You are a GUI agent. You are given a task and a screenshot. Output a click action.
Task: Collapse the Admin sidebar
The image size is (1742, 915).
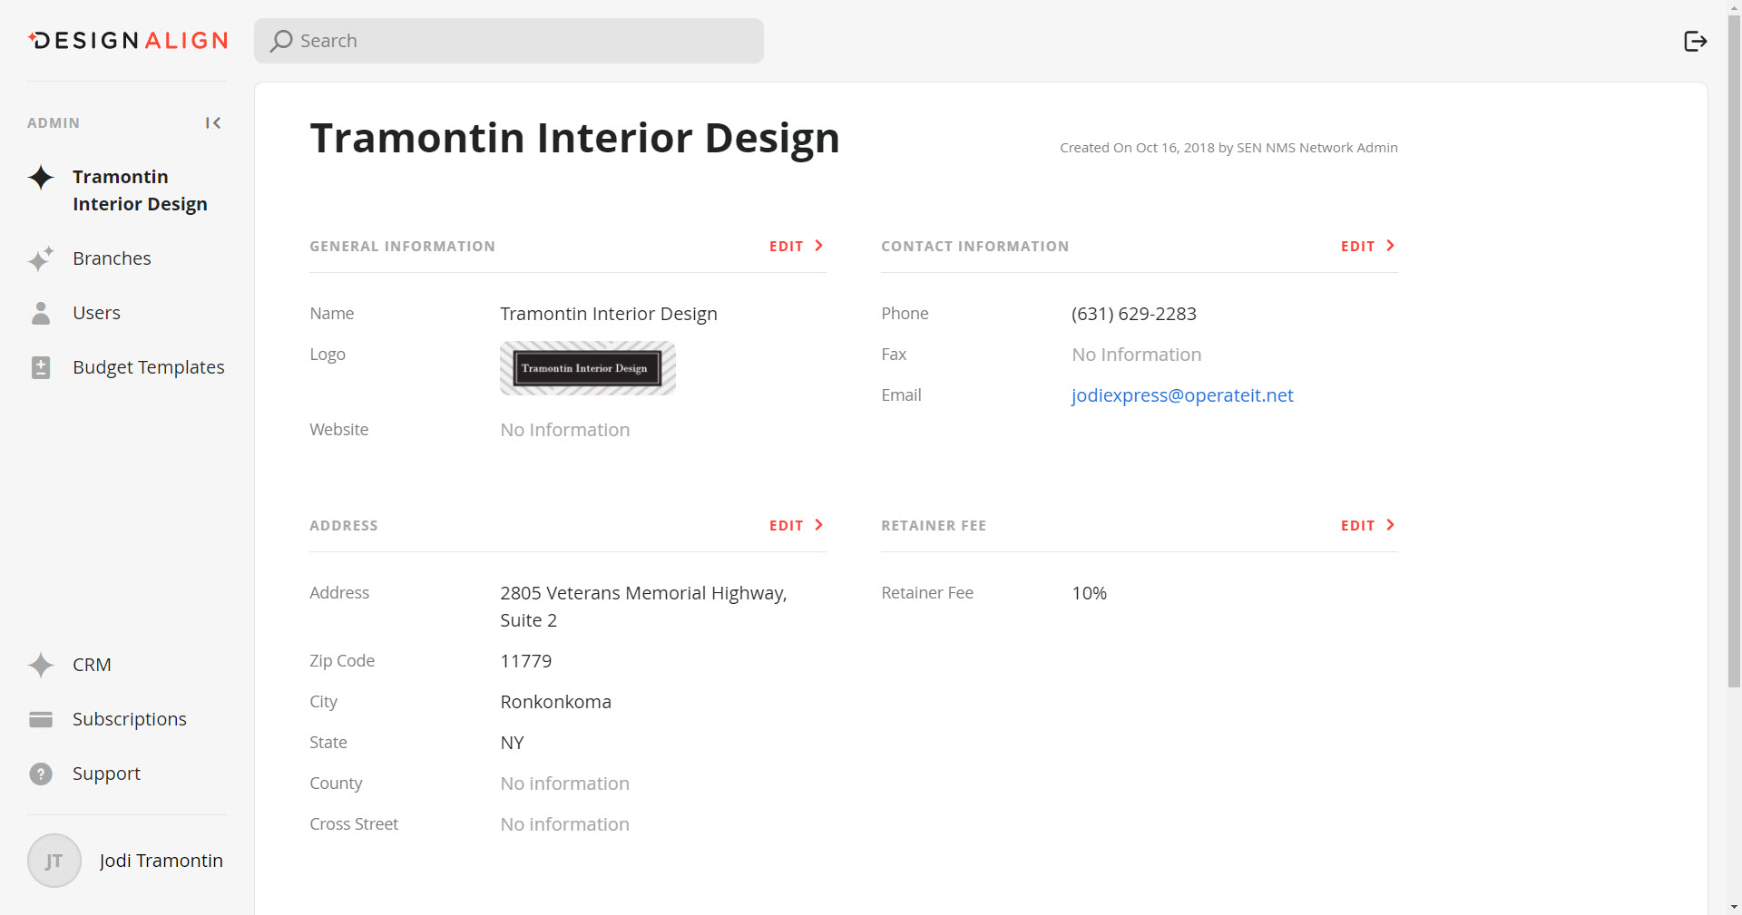click(x=213, y=122)
